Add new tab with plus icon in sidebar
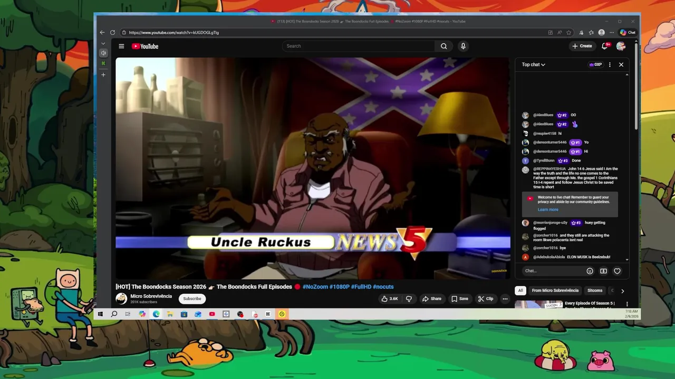Viewport: 675px width, 379px height. [103, 75]
